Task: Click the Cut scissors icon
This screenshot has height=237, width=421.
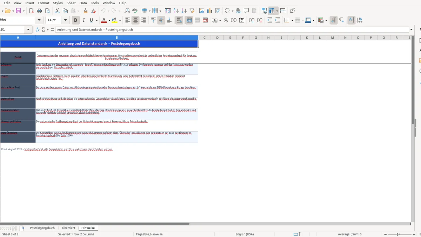Action: click(x=57, y=11)
